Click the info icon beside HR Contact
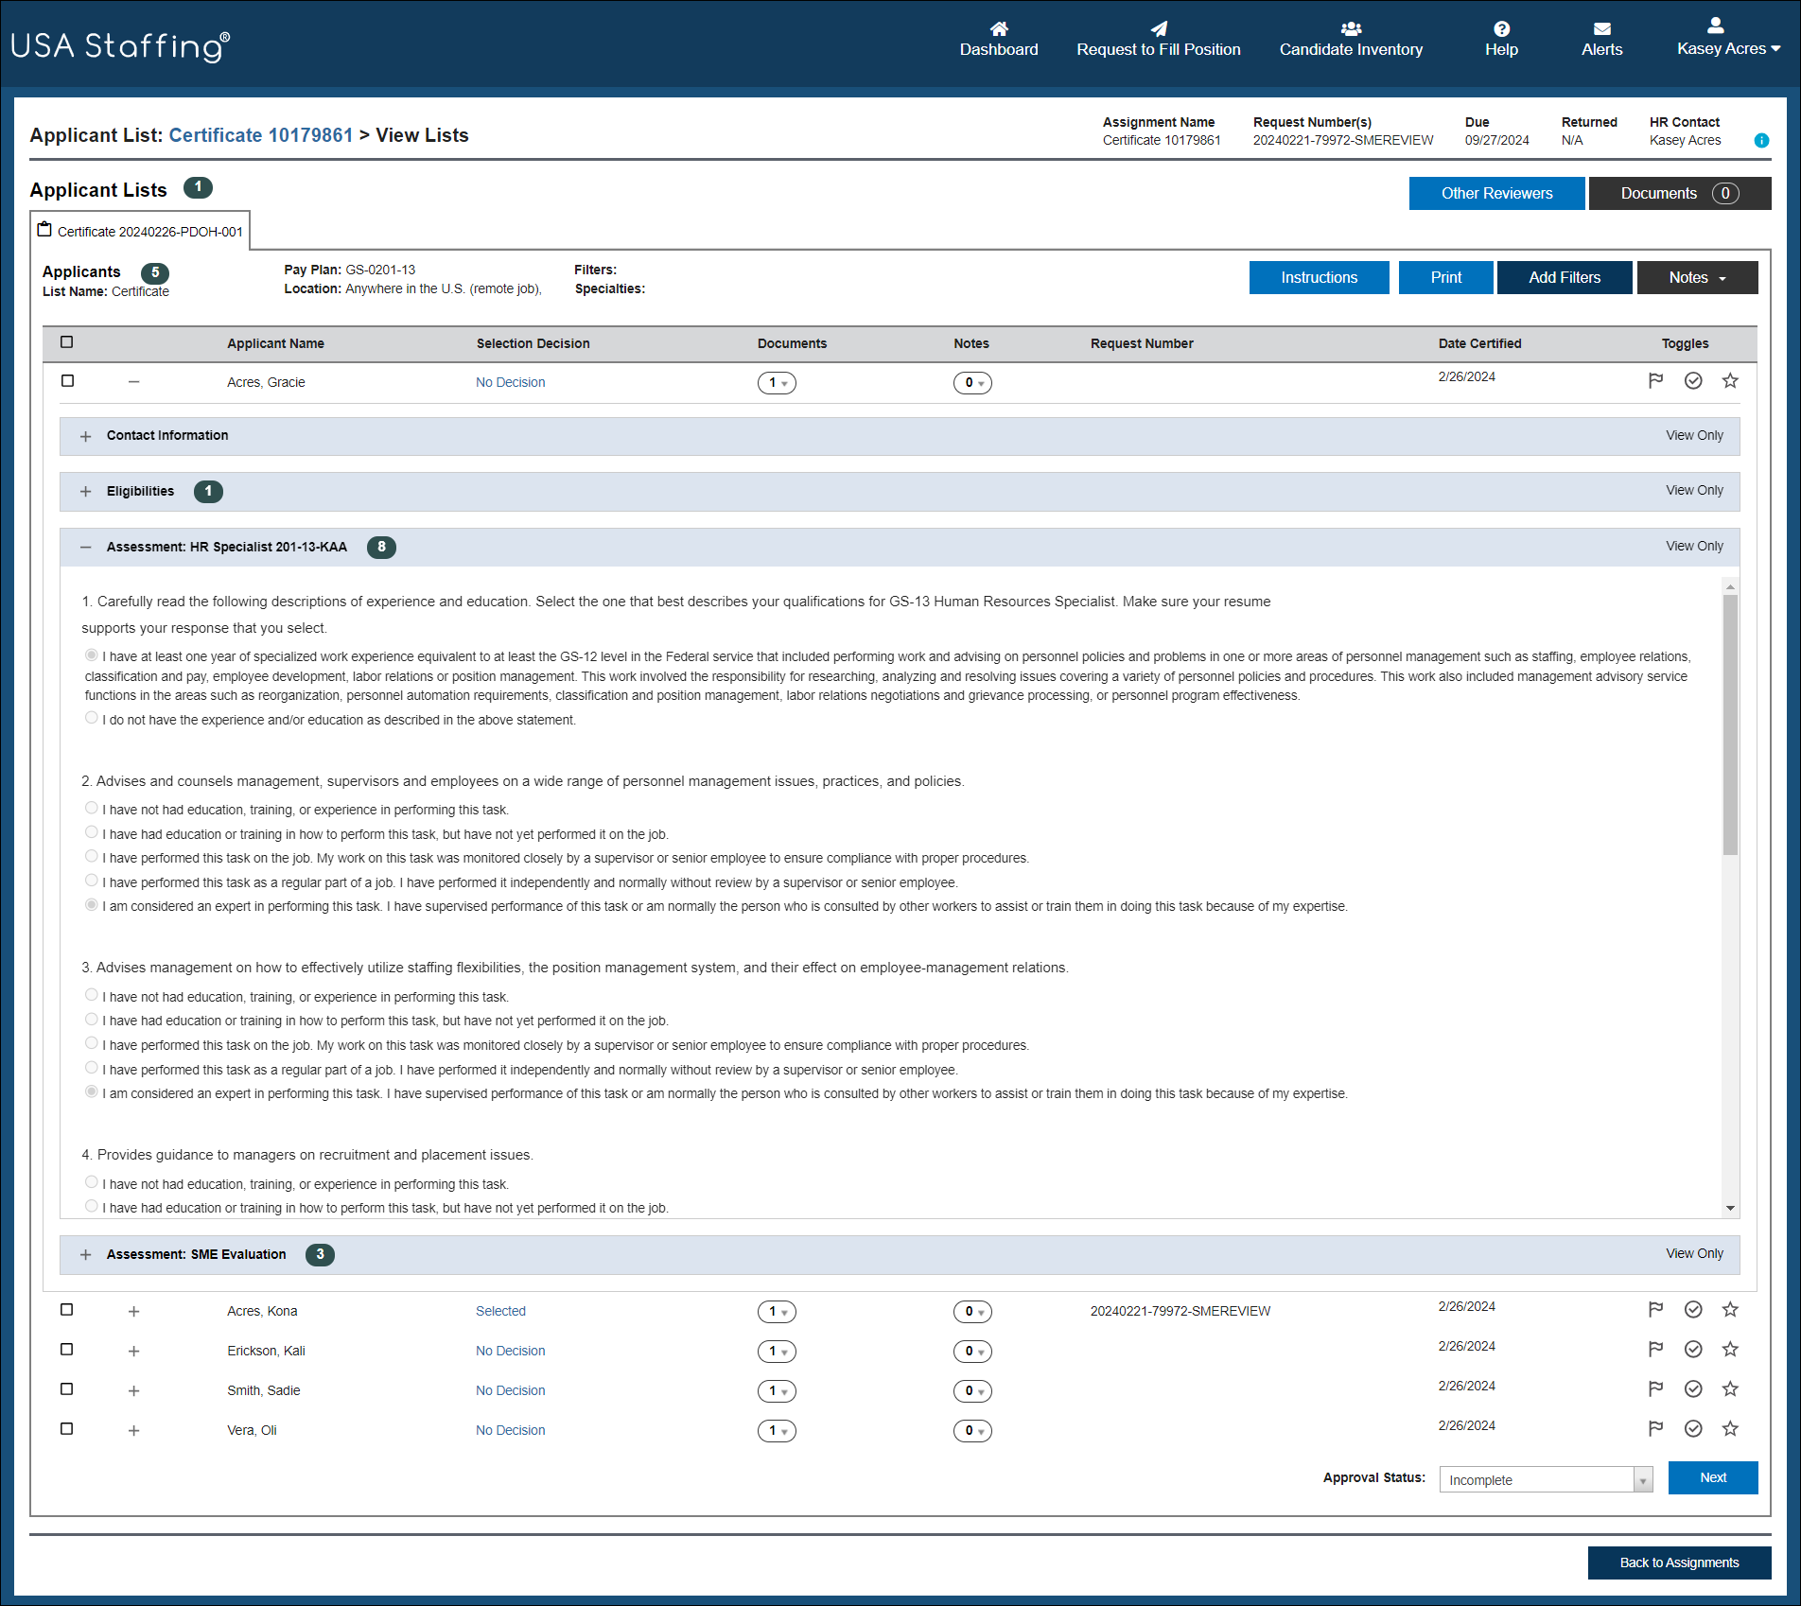The height and width of the screenshot is (1606, 1801). (1761, 140)
